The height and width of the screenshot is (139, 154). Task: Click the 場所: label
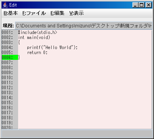[8, 26]
